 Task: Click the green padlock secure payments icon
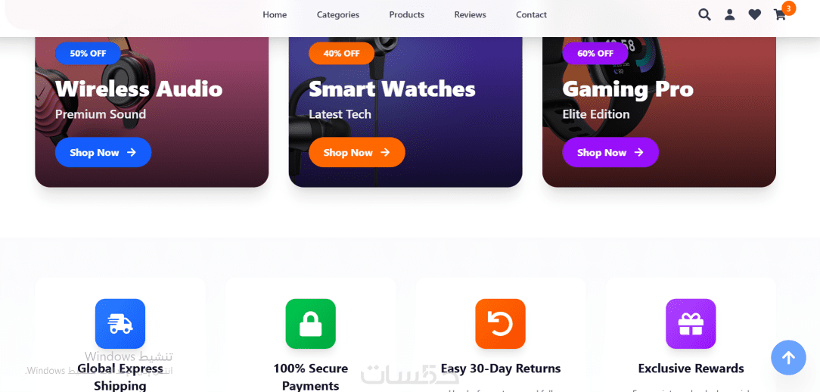pyautogui.click(x=311, y=323)
